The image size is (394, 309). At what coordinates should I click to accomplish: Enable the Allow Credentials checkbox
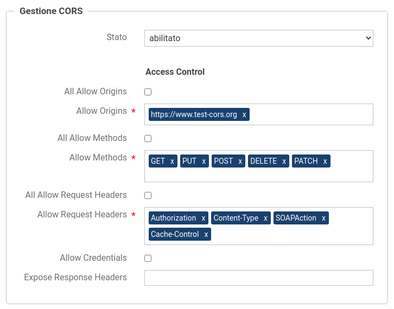pyautogui.click(x=148, y=258)
